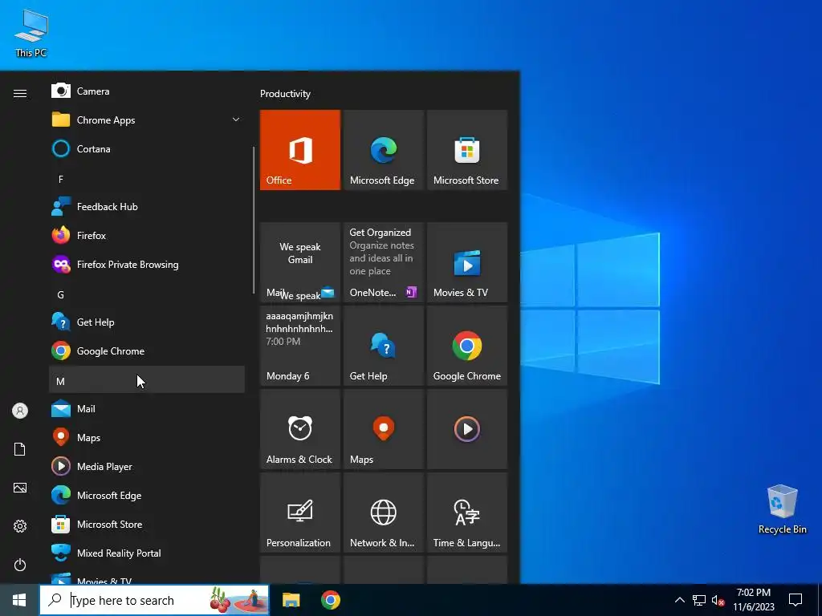822x616 pixels.
Task: Launch Cortana from the app list
Action: (147, 148)
